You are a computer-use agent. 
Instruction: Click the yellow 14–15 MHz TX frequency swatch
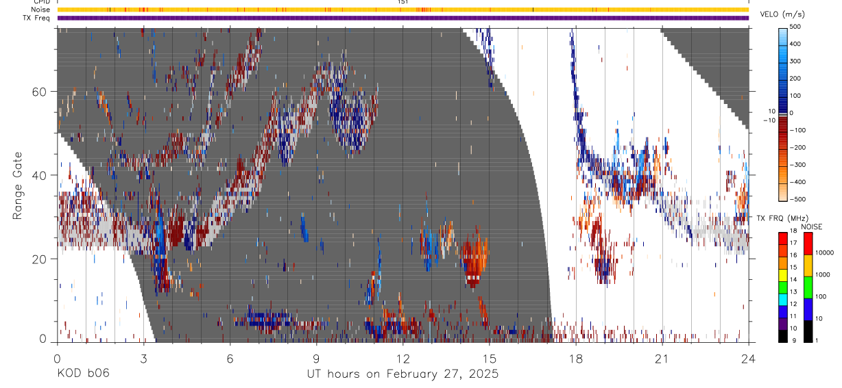click(783, 274)
